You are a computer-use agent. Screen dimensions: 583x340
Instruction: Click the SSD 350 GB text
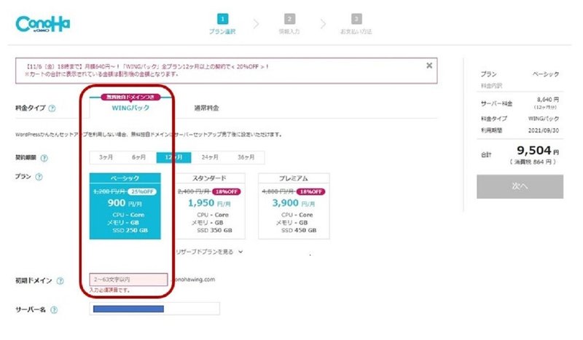(214, 230)
